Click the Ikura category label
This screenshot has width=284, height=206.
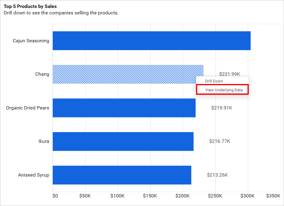point(43,141)
